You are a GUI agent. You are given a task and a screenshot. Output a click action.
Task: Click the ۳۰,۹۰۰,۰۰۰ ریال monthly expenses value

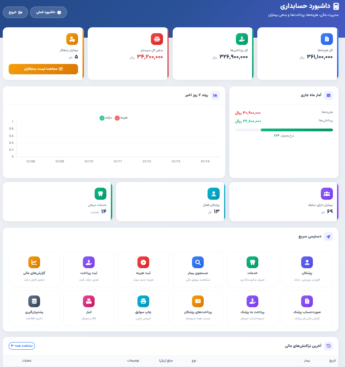(248, 113)
